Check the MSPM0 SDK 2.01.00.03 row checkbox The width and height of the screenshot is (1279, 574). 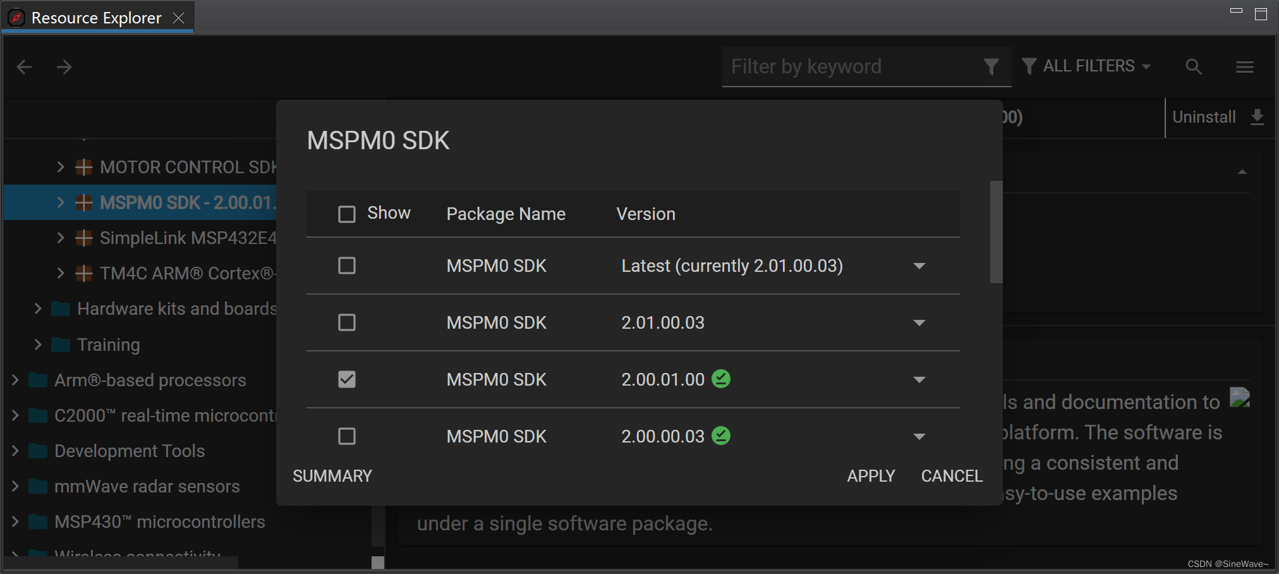pyautogui.click(x=347, y=322)
